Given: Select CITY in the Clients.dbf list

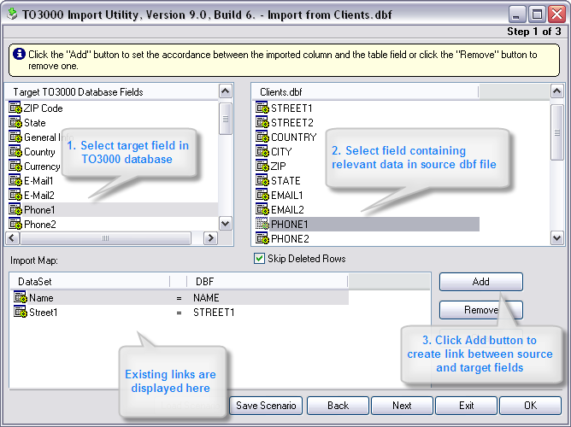Looking at the screenshot, I should [281, 152].
